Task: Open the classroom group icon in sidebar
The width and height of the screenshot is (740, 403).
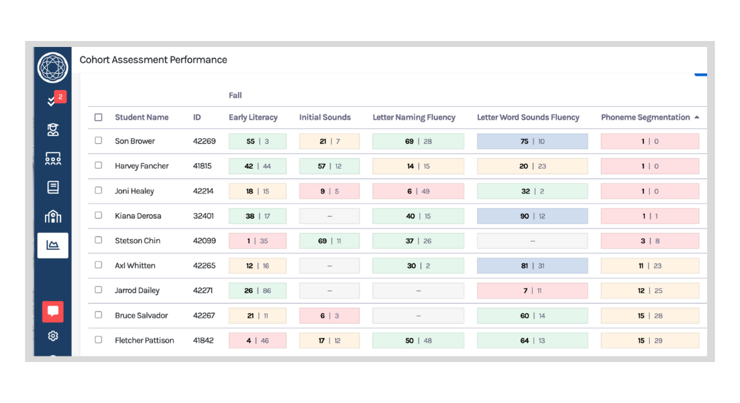Action: click(x=53, y=159)
